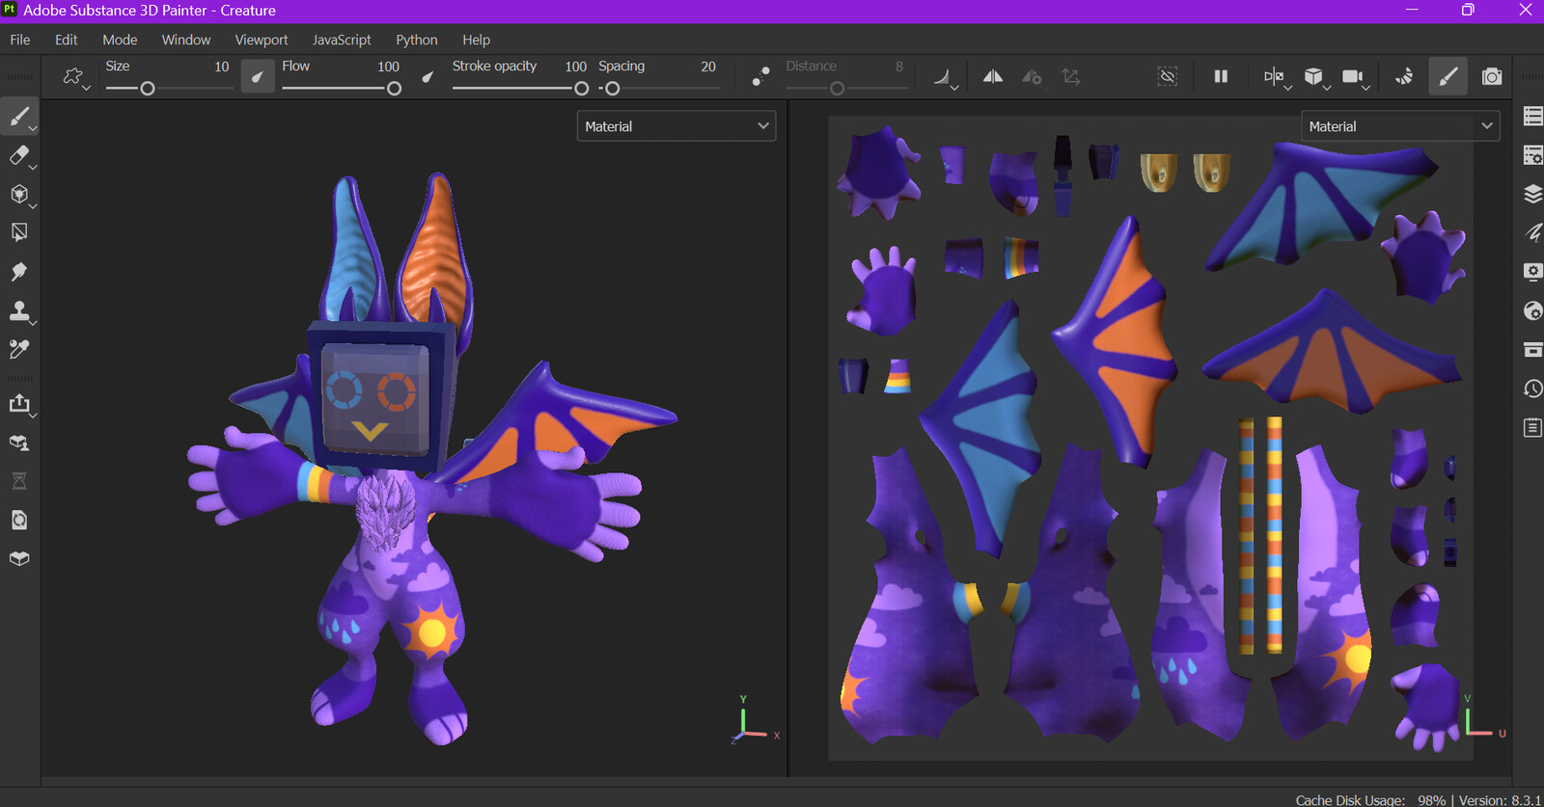The width and height of the screenshot is (1544, 807).
Task: Click the Flow slider handle
Action: pyautogui.click(x=394, y=89)
